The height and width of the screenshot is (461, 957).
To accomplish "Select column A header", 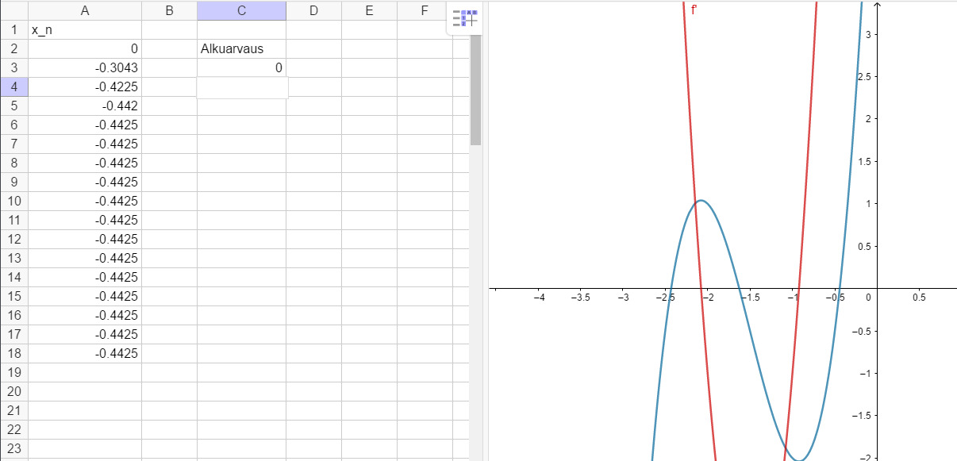I will point(85,10).
